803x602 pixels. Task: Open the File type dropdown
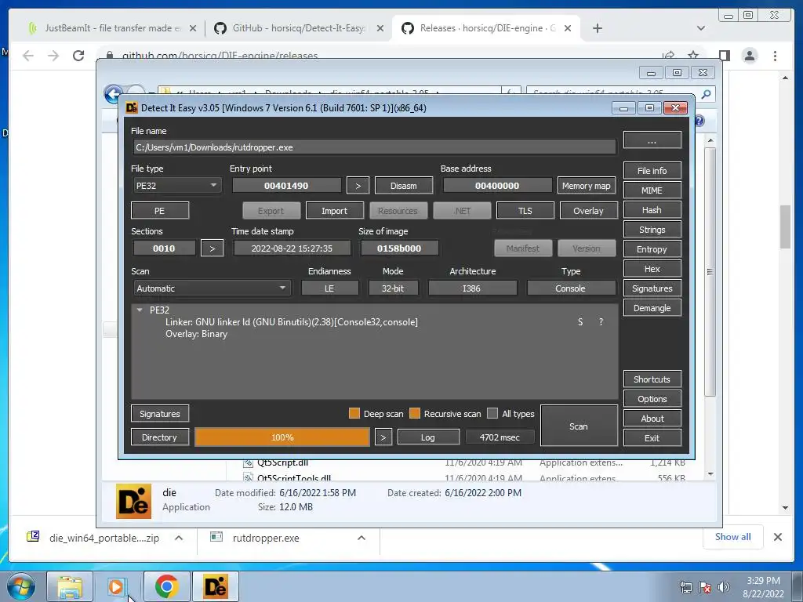[x=177, y=185]
